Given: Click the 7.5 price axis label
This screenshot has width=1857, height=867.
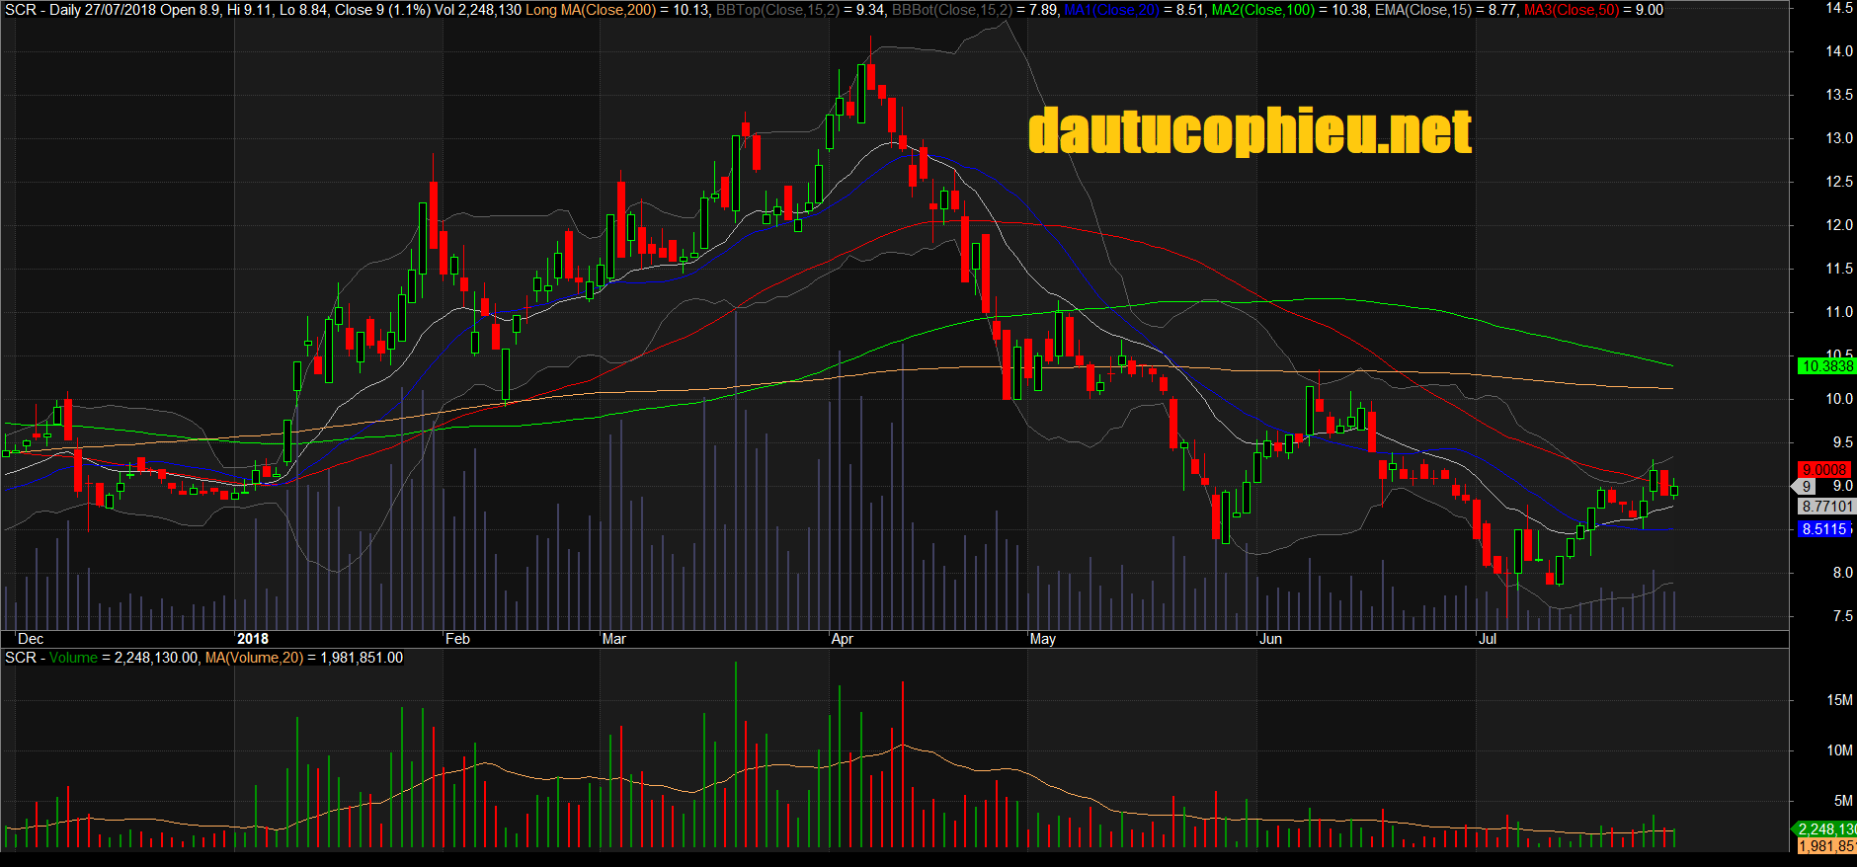Looking at the screenshot, I should [1843, 616].
